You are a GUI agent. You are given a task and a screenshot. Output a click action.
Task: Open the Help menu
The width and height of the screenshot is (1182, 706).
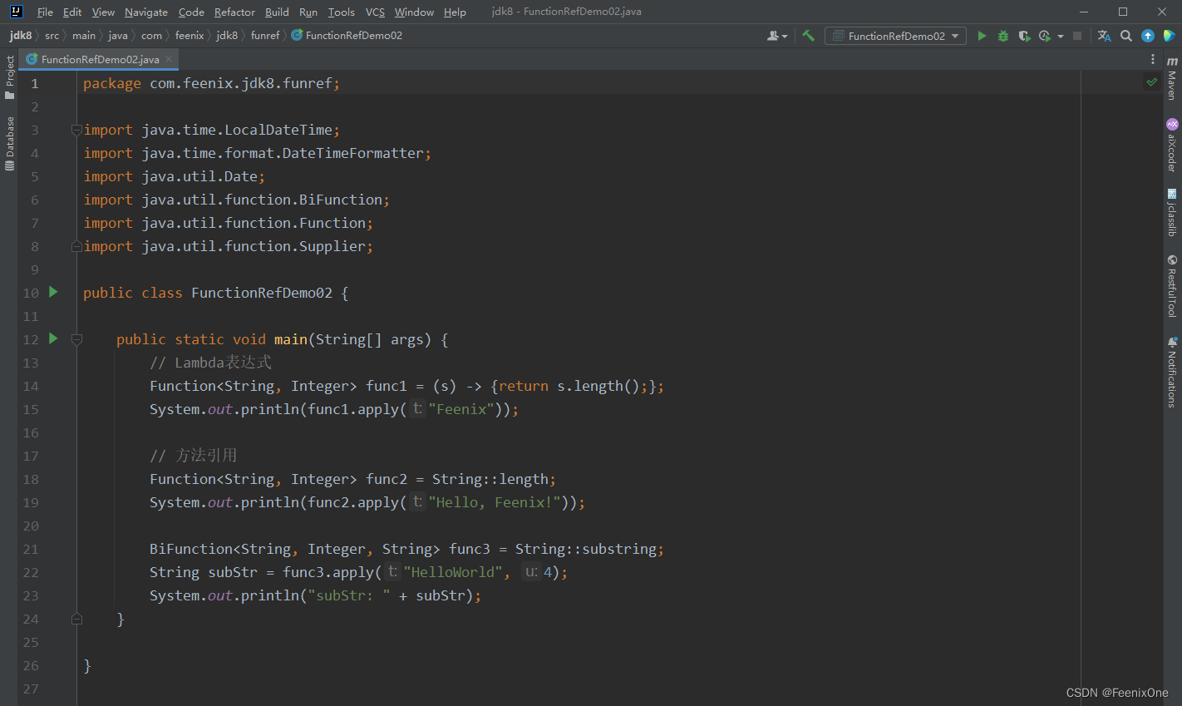(455, 12)
